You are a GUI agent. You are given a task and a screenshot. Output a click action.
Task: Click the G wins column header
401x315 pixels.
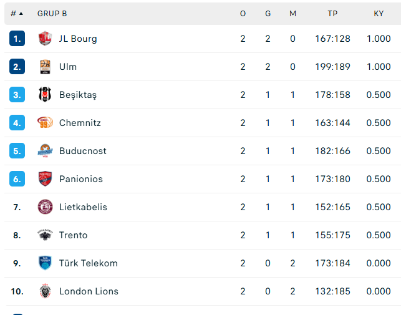coord(268,14)
